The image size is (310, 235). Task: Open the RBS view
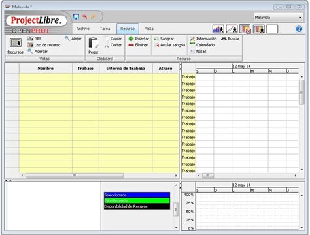click(x=35, y=39)
